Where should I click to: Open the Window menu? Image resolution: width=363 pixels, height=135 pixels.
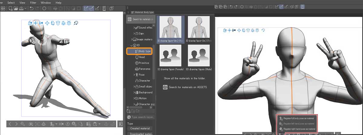(45, 2)
